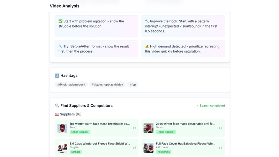The image size is (279, 157).
Task: Click the magnifier icon beside Find Suppliers
Action: click(57, 106)
